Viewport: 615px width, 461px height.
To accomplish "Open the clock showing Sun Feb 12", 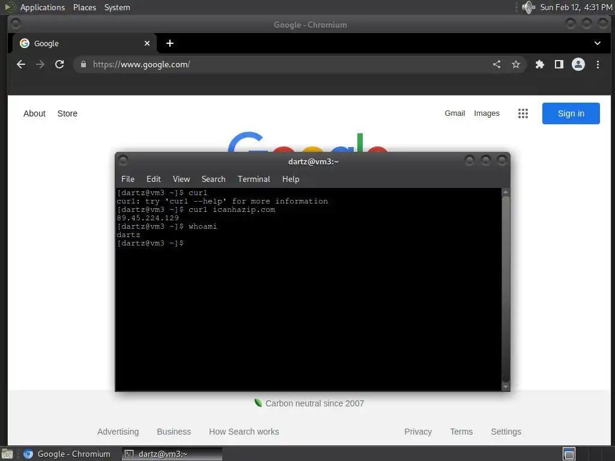I will point(576,7).
